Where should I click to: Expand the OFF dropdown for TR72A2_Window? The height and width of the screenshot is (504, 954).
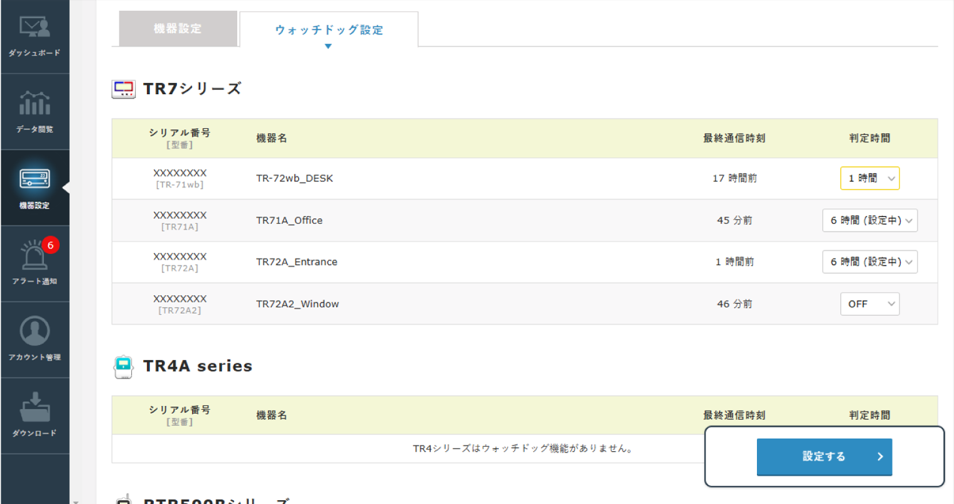[x=869, y=304]
